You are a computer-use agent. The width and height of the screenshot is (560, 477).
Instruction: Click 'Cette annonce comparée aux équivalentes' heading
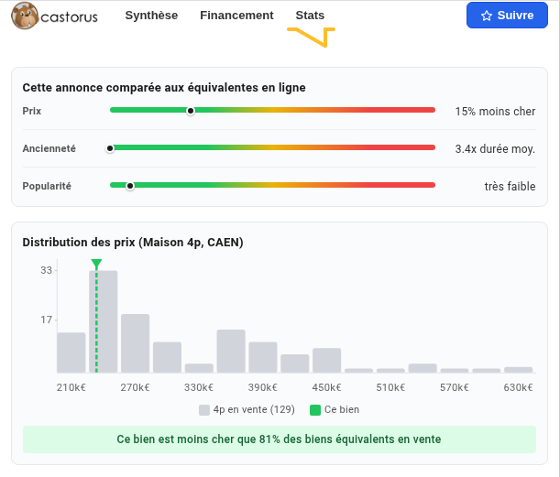pyautogui.click(x=164, y=87)
